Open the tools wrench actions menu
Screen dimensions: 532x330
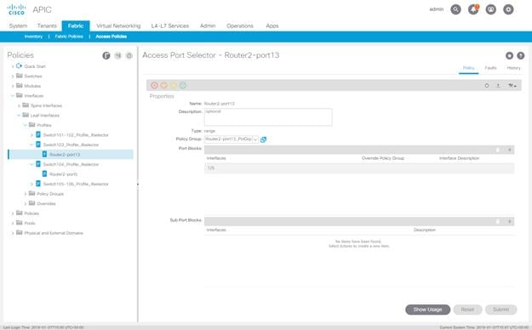[x=512, y=86]
